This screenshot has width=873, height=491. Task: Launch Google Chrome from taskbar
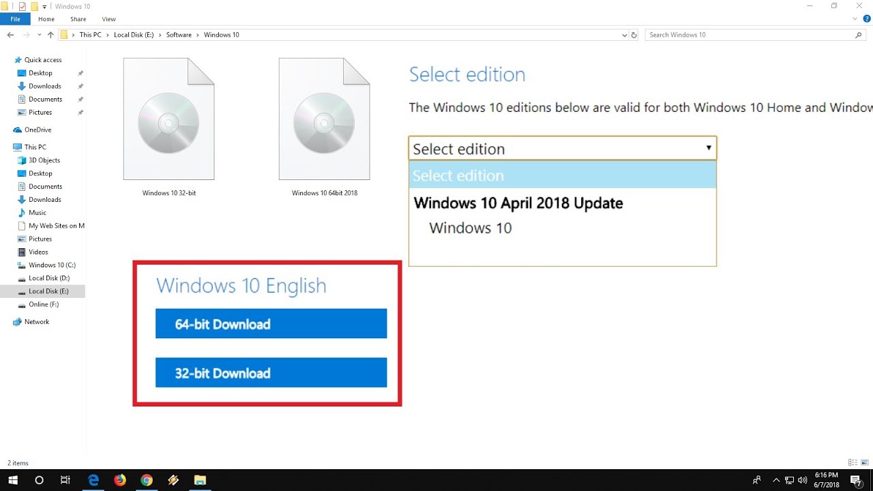(147, 480)
